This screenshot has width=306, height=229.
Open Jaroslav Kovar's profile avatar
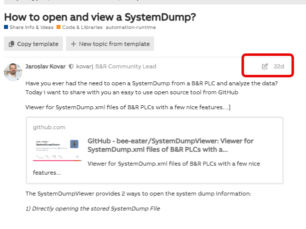pos(13,71)
